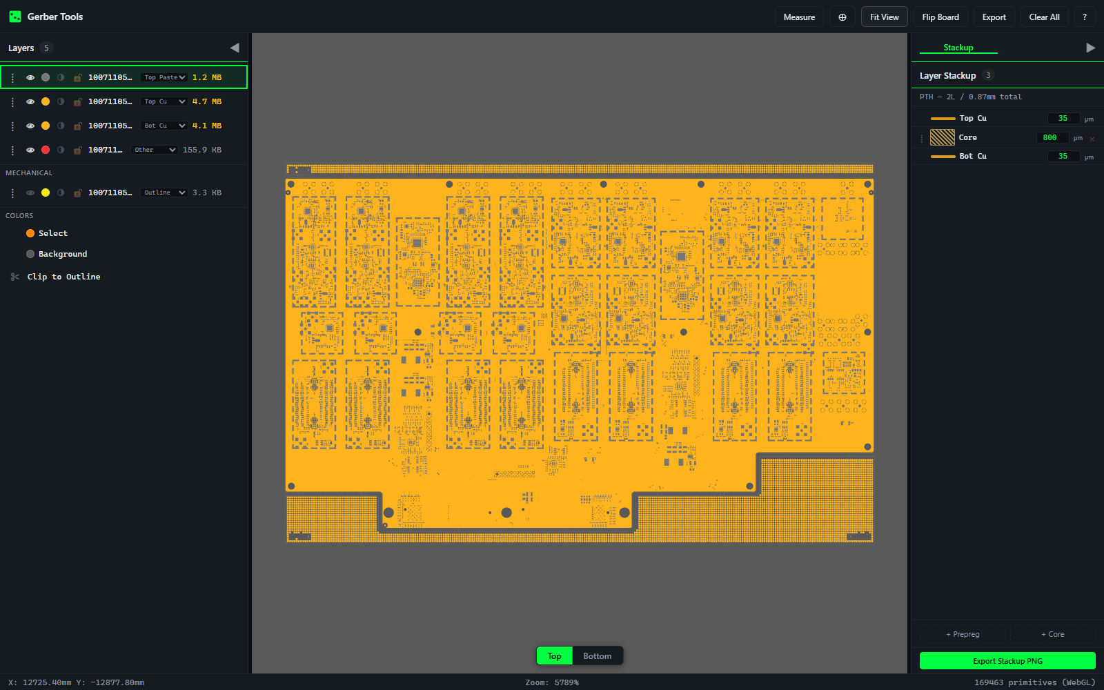Image resolution: width=1104 pixels, height=690 pixels.
Task: Grab the drag handle of Other layer
Action: pyautogui.click(x=12, y=150)
